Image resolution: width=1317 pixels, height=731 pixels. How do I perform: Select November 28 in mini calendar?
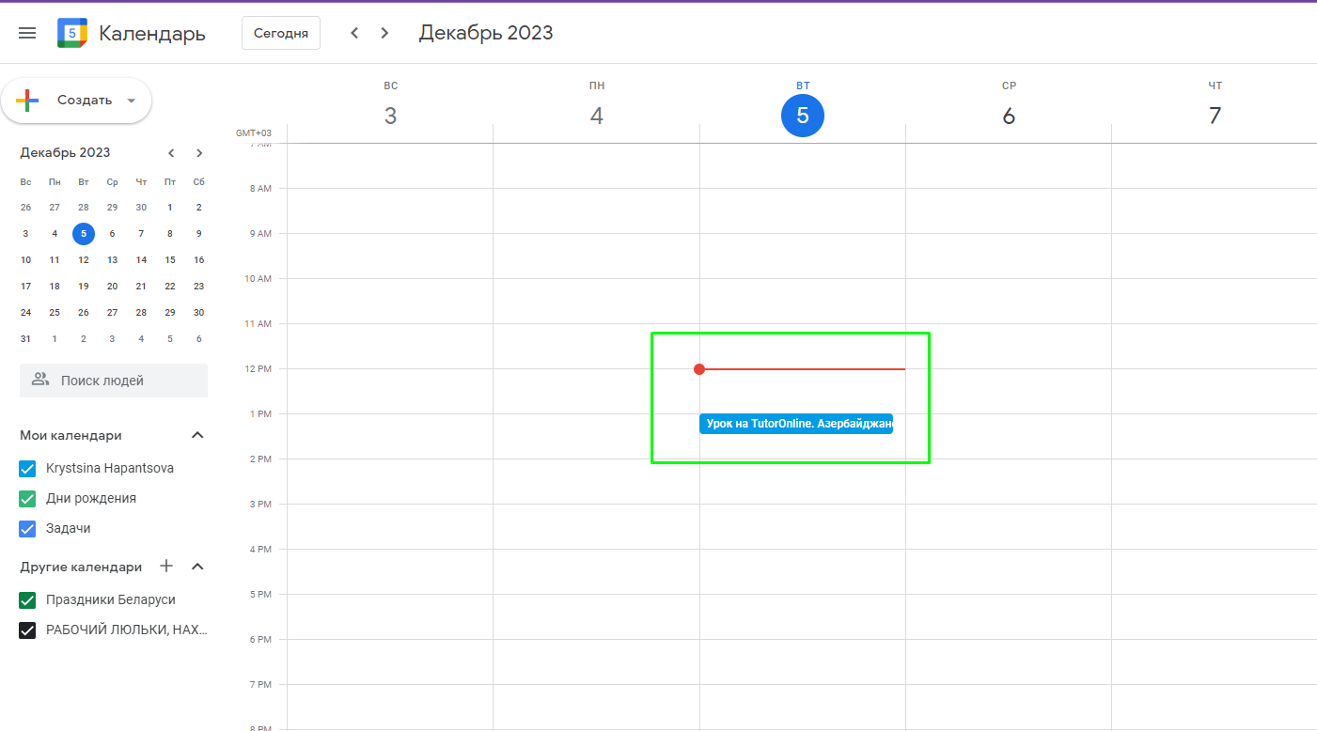pos(84,207)
